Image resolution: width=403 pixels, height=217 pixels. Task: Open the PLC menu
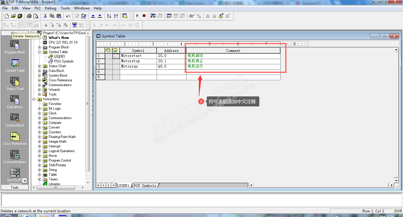[37, 8]
